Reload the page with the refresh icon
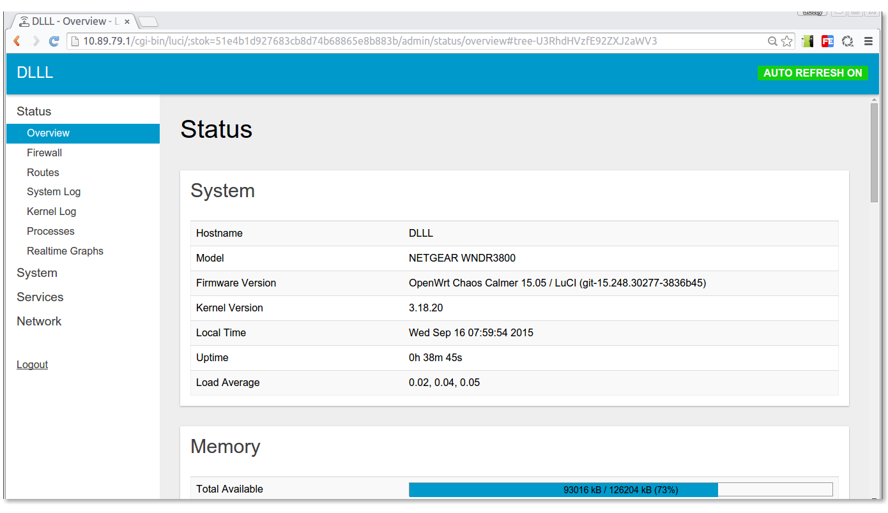The width and height of the screenshot is (888, 513). [x=54, y=41]
